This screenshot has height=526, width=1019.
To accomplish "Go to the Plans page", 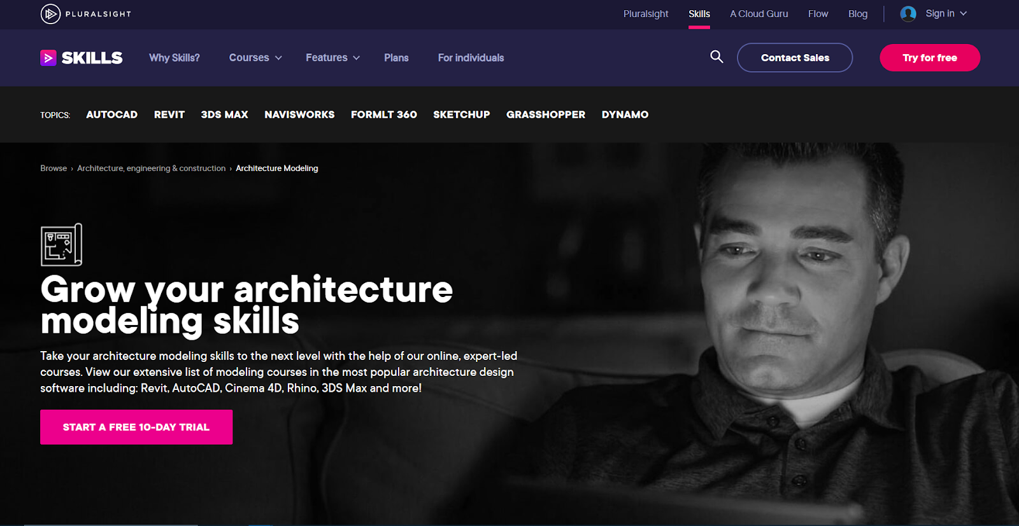I will pyautogui.click(x=396, y=57).
